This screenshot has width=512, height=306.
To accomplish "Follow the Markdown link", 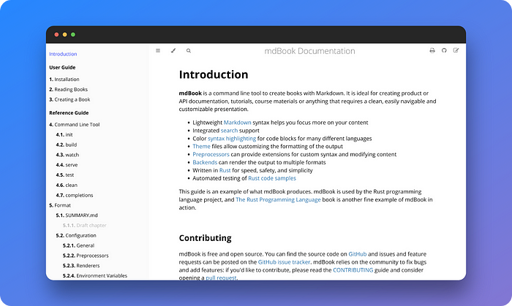I will [238, 123].
